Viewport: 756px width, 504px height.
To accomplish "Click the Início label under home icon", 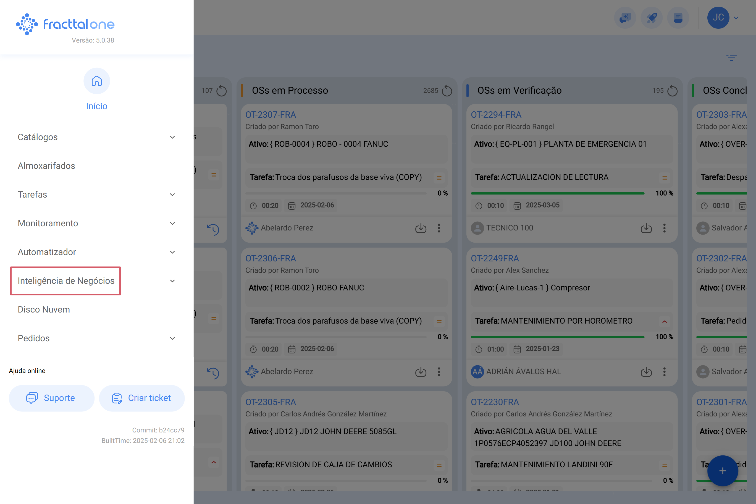I will point(97,106).
